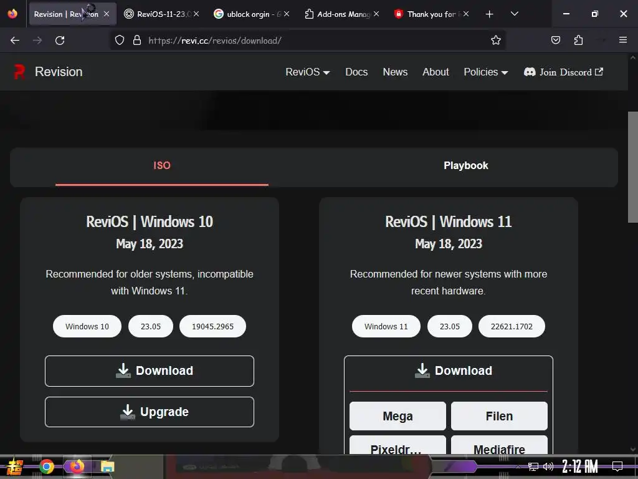The width and height of the screenshot is (638, 479).
Task: Choose the Filen mirror
Action: tap(499, 416)
